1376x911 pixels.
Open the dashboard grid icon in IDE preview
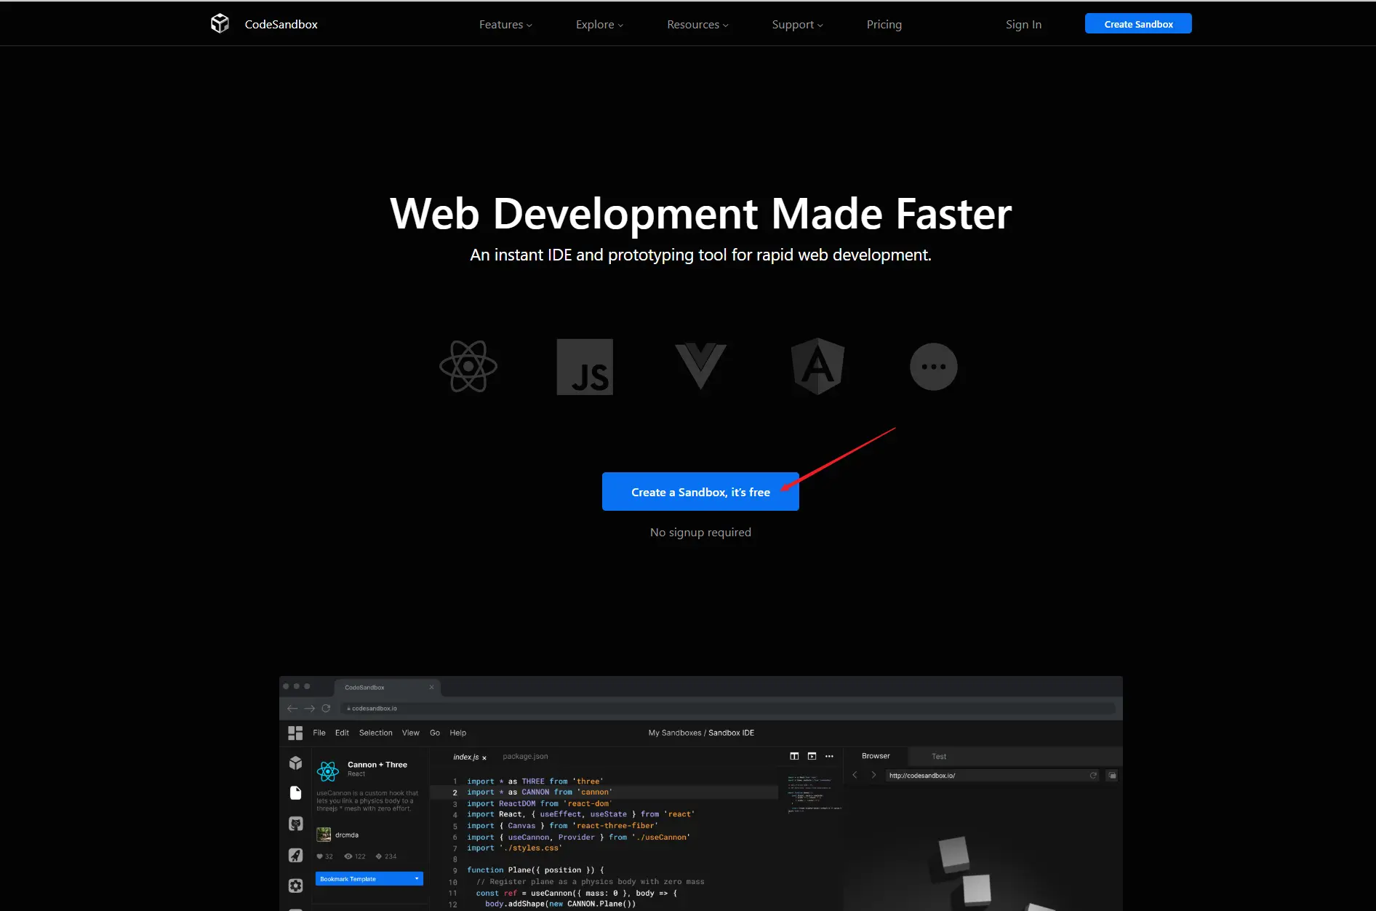point(295,733)
